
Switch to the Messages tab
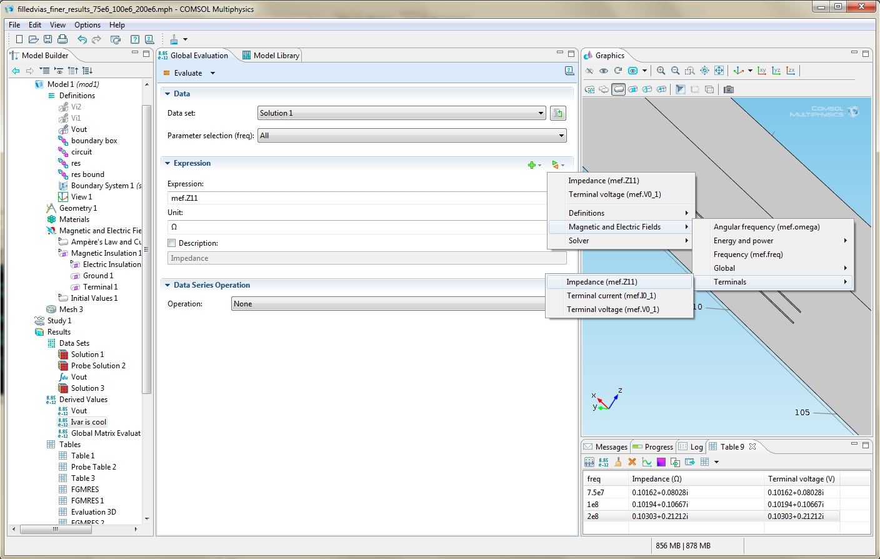pos(605,447)
